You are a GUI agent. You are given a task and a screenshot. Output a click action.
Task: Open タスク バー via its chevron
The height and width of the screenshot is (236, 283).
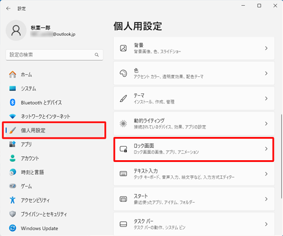point(266,224)
